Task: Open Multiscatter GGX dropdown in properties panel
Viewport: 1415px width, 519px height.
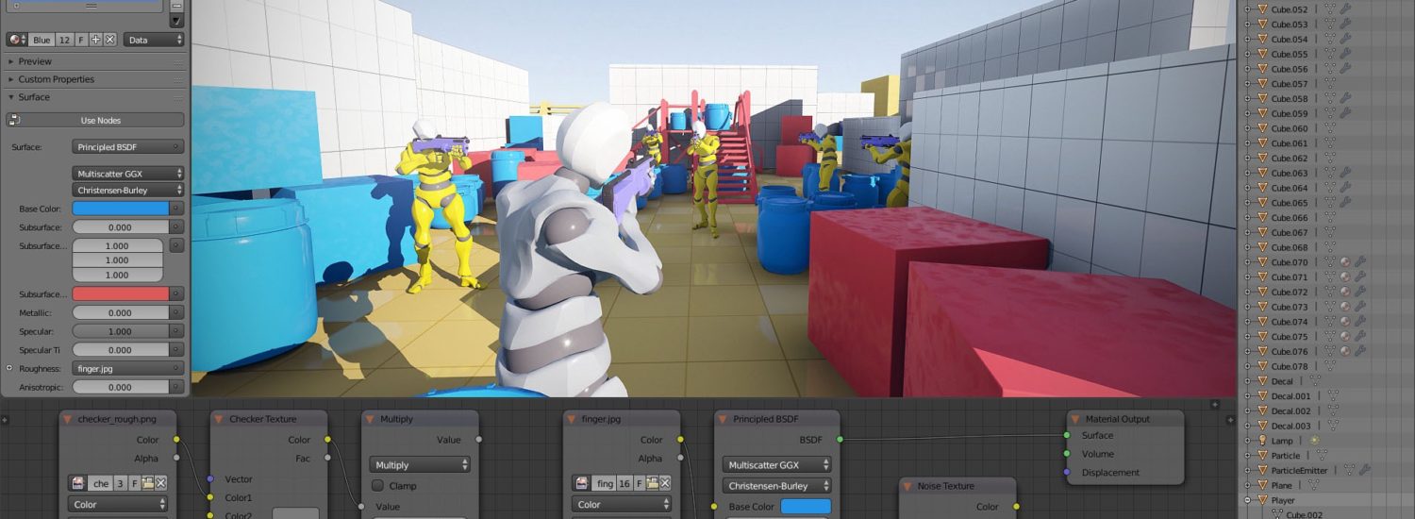Action: tap(128, 174)
